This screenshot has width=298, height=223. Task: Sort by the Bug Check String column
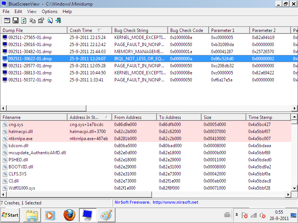pyautogui.click(x=140, y=30)
